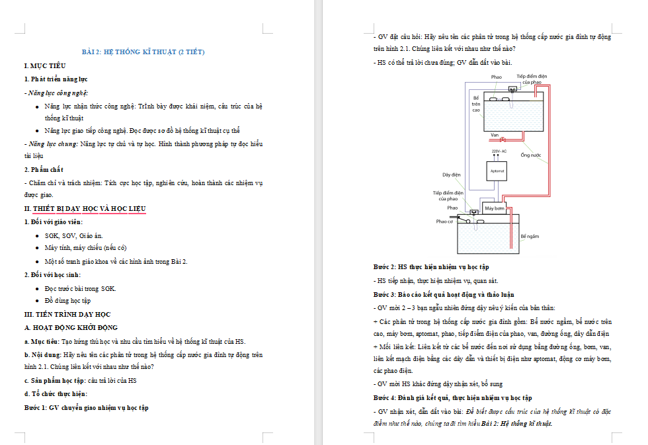Click the 220V-AC text in the diagram
The image size is (648, 445).
[x=499, y=151]
